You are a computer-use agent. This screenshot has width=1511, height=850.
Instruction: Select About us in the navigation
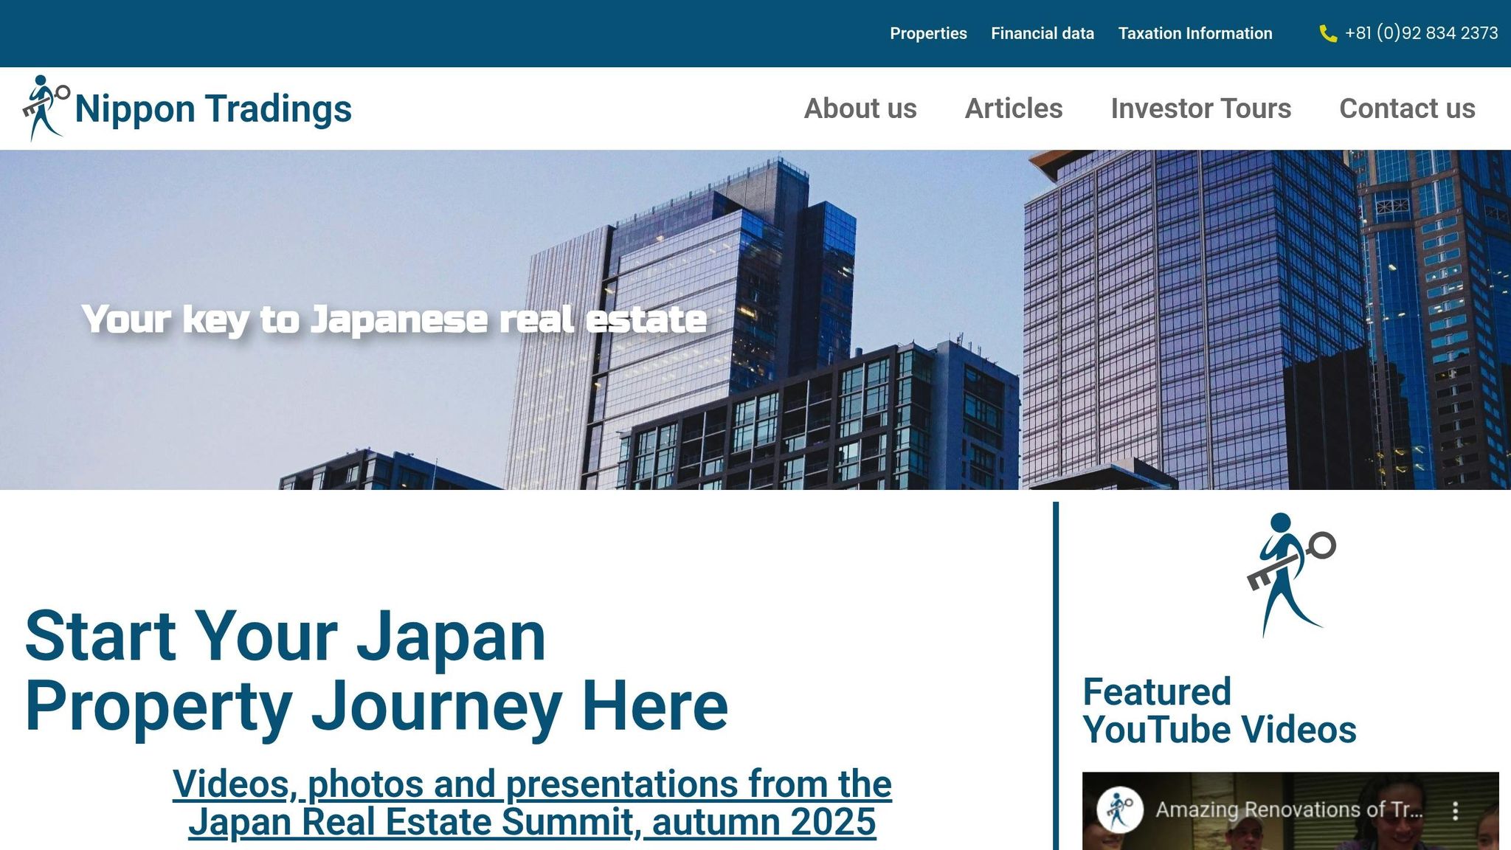click(x=860, y=108)
